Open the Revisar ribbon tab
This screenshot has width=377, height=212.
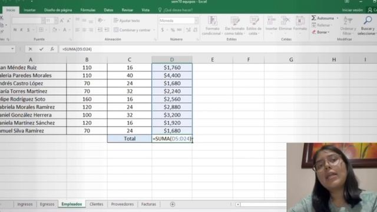tap(127, 10)
